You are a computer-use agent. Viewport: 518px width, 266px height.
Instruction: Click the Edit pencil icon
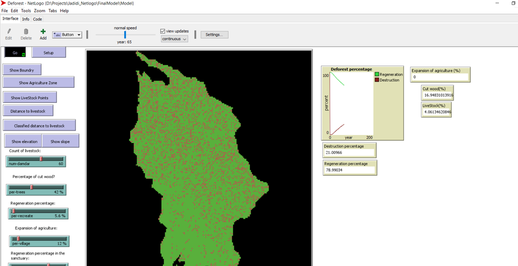[9, 32]
